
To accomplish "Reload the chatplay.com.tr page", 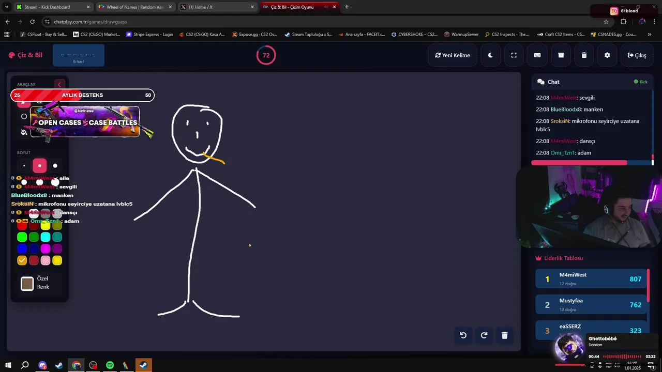I will (32, 22).
